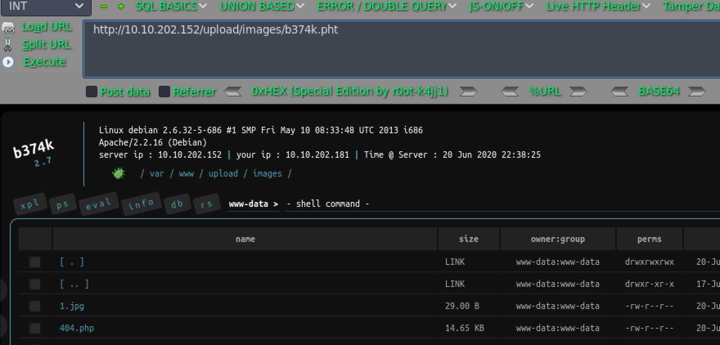Click the b374k 2.7 logo
Image resolution: width=720 pixels, height=345 pixels.
[34, 153]
